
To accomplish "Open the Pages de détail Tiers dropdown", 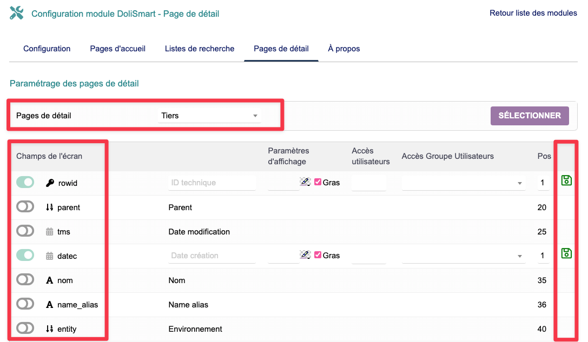I will [x=209, y=116].
